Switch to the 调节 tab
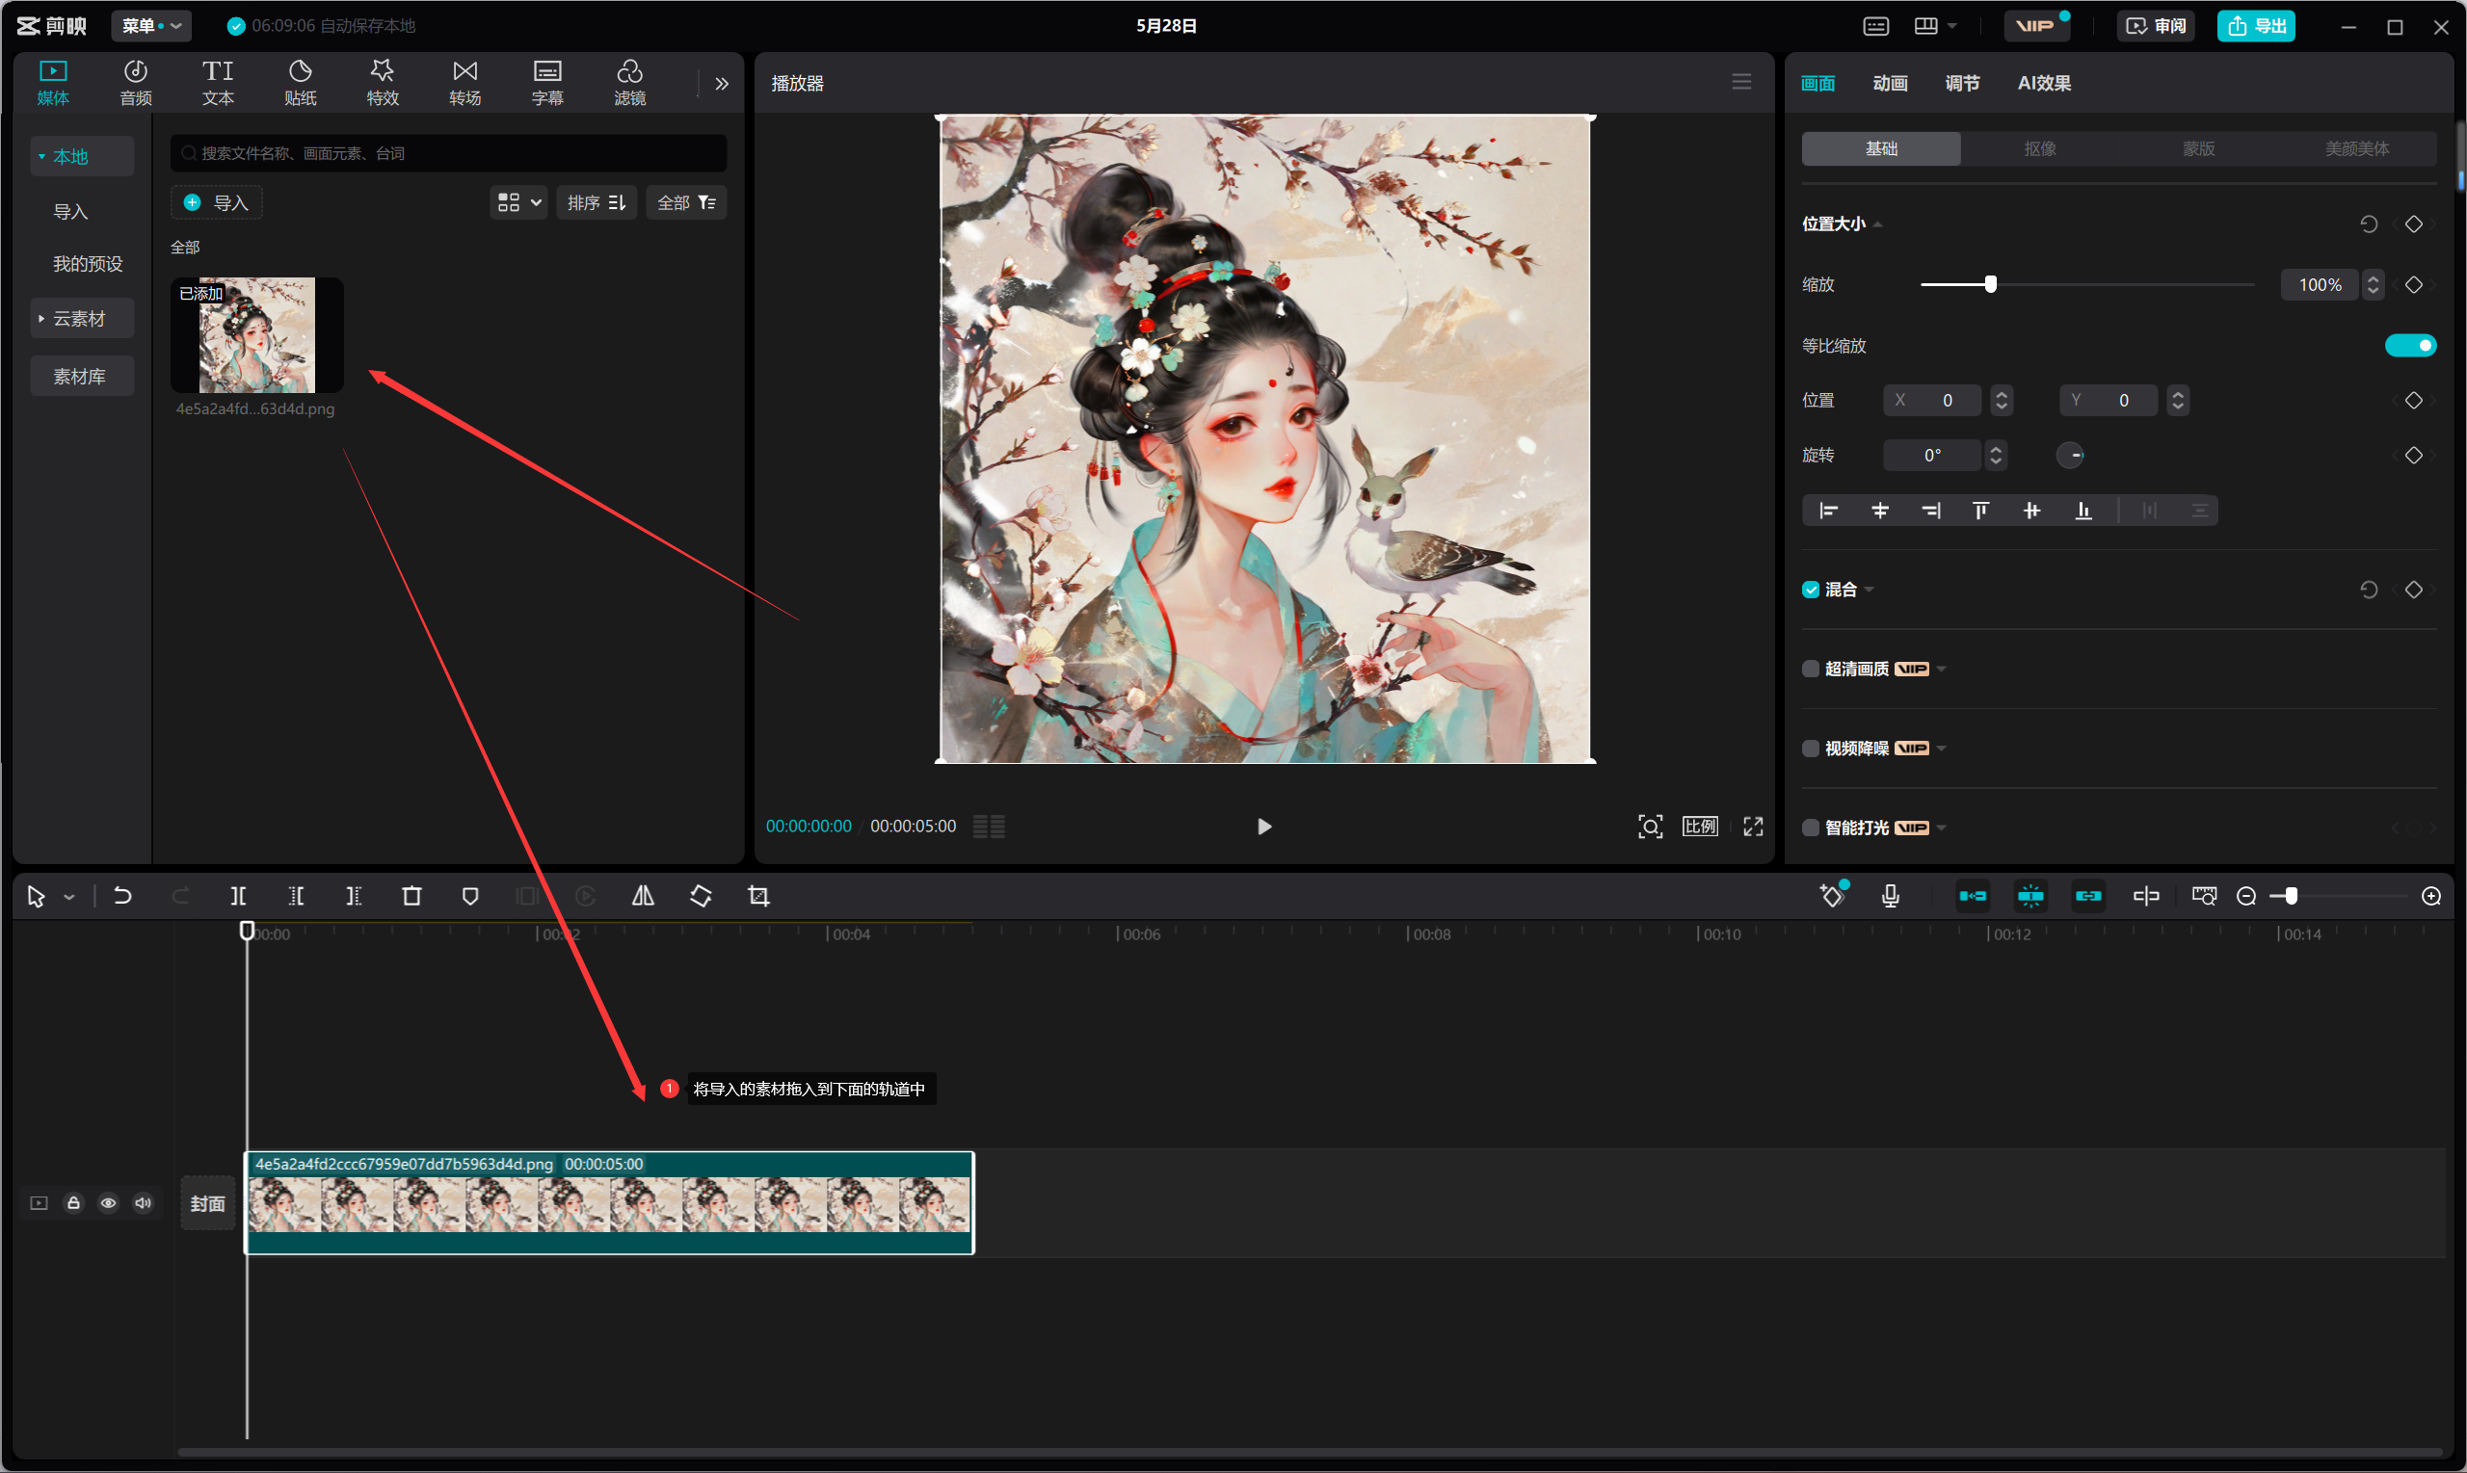 point(1962,84)
